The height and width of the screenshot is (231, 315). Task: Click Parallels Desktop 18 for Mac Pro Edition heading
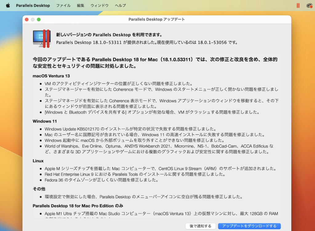78,206
